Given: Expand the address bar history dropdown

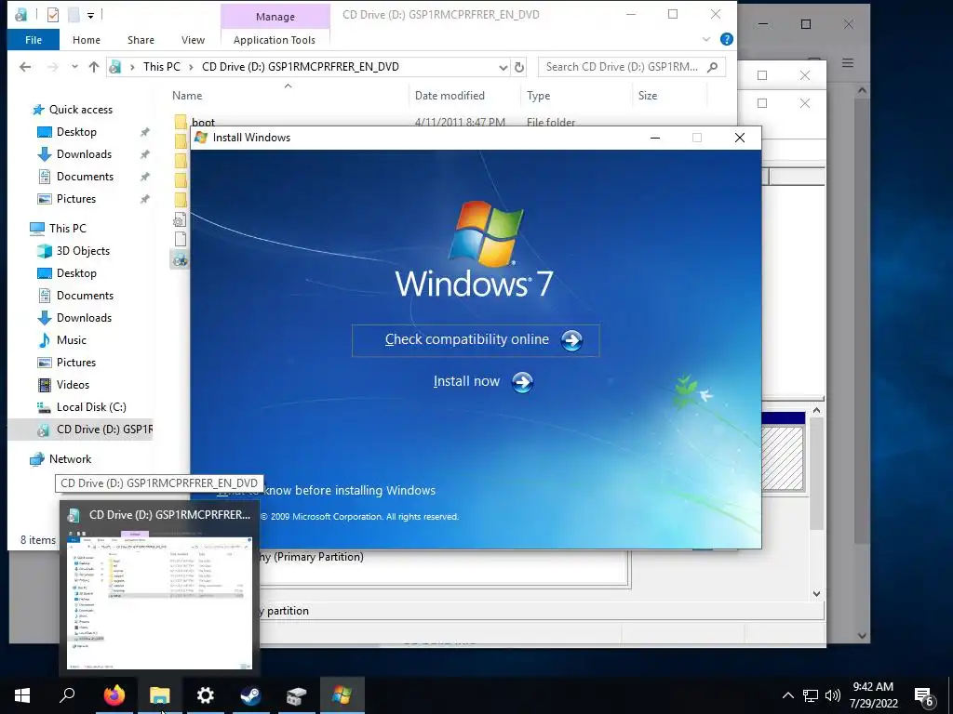Looking at the screenshot, I should 503,67.
